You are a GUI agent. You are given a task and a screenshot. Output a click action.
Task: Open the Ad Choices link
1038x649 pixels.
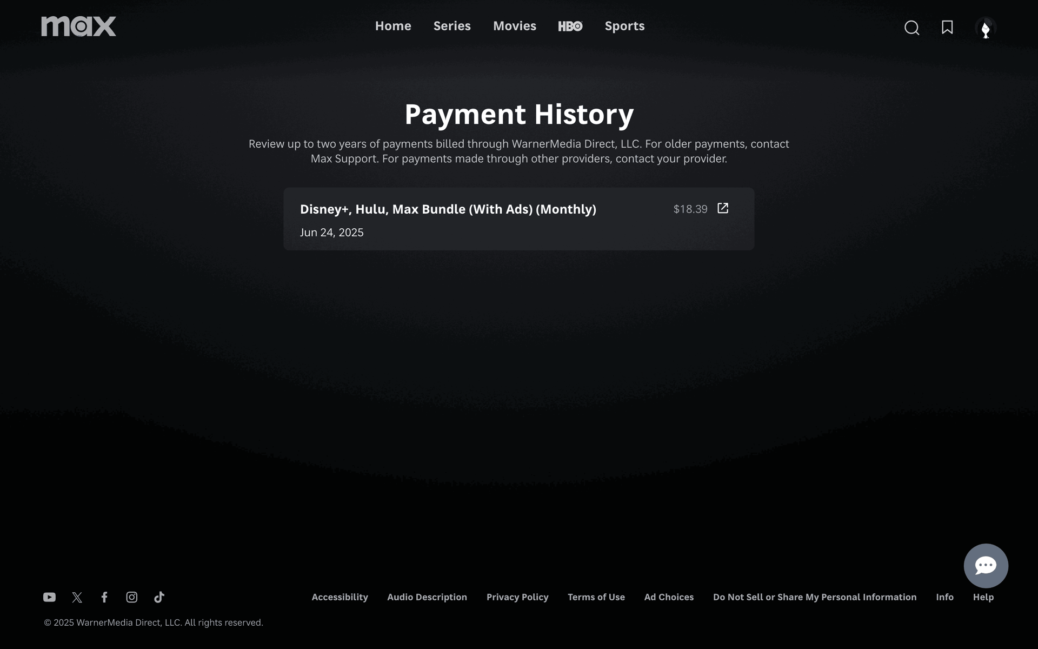pyautogui.click(x=669, y=597)
